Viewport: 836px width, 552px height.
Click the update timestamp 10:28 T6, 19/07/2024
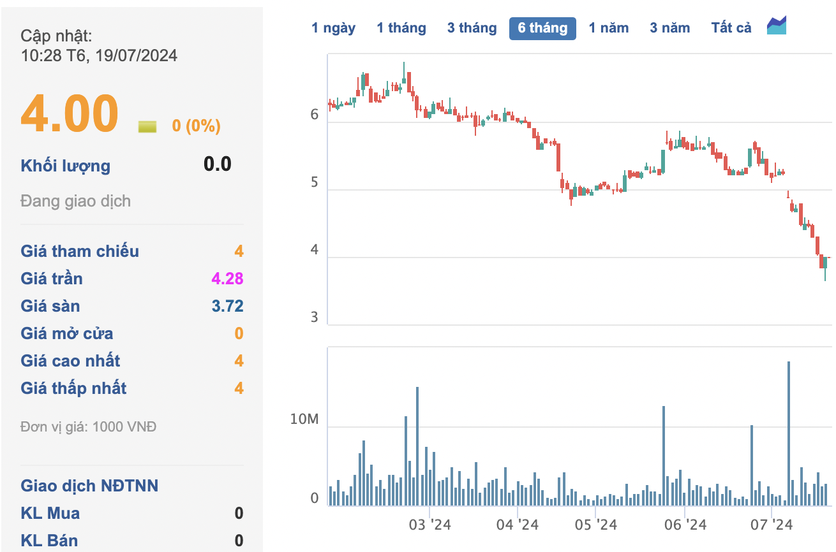point(99,55)
